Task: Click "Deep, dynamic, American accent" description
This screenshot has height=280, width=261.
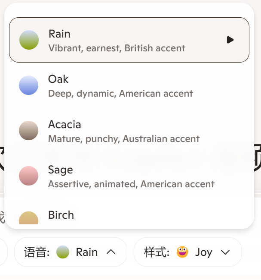Action: tap(120, 94)
